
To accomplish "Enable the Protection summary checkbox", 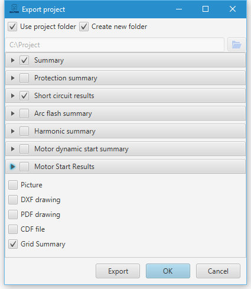I will (x=24, y=78).
